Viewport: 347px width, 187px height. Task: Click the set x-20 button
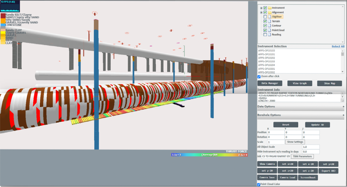click(x=308, y=164)
